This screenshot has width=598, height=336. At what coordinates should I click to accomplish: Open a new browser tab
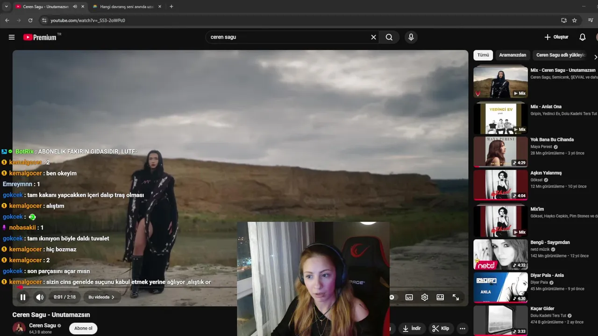point(171,7)
